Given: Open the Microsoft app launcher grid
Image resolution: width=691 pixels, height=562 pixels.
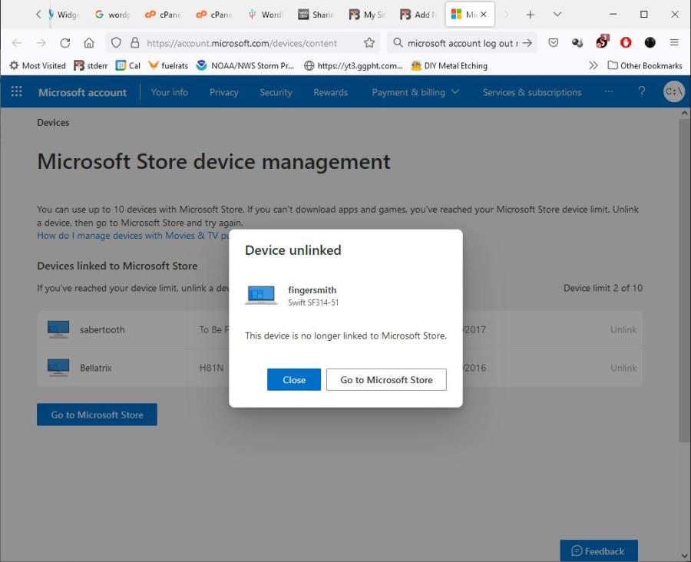Looking at the screenshot, I should (16, 92).
